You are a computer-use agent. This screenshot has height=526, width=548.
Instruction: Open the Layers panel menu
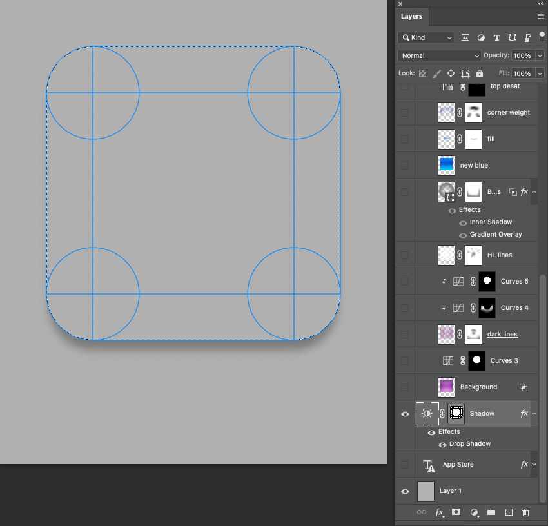click(540, 16)
